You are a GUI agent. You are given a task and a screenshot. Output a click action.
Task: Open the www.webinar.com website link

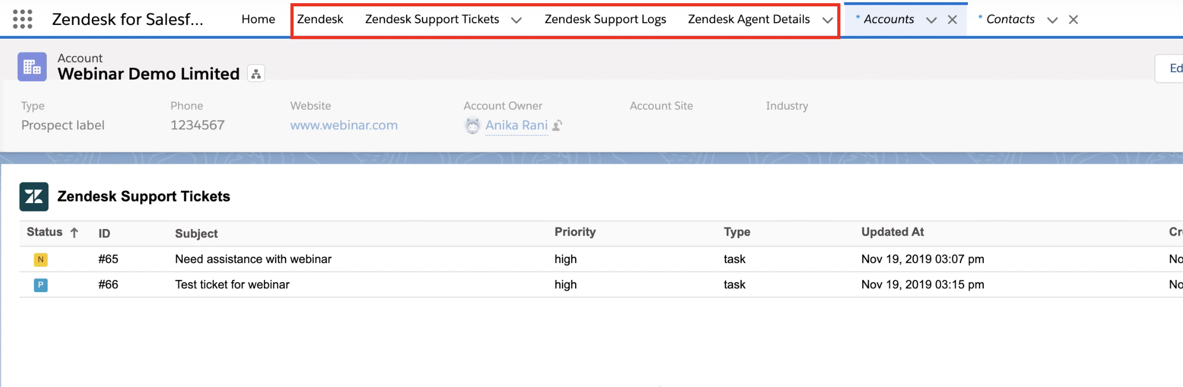coord(344,125)
